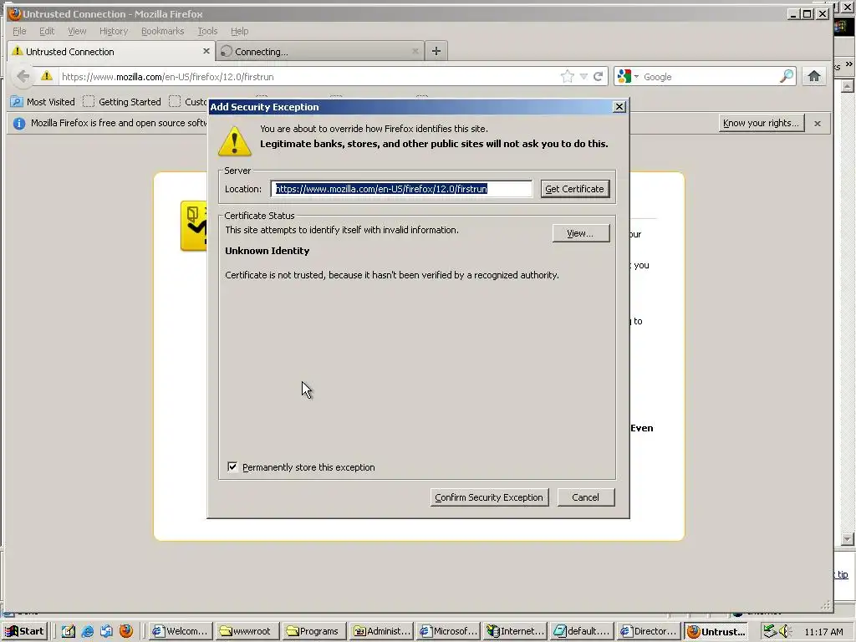Open the Most Visited bookmarks folder
This screenshot has width=856, height=642.
click(43, 101)
